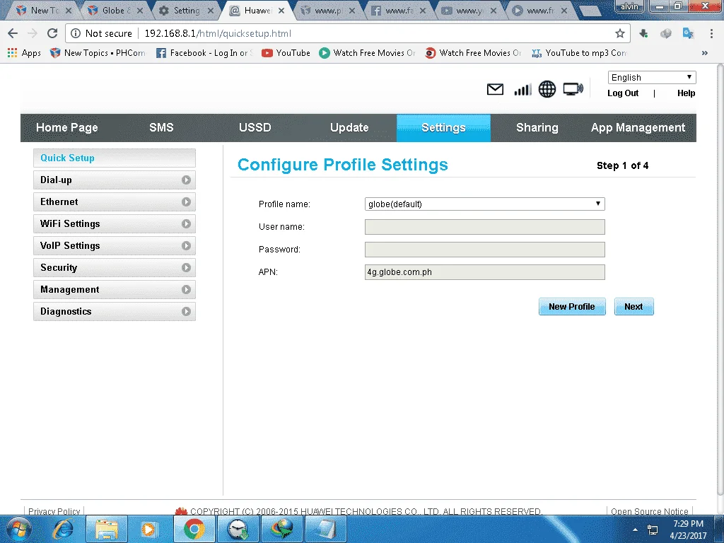Open the Help link

point(686,93)
